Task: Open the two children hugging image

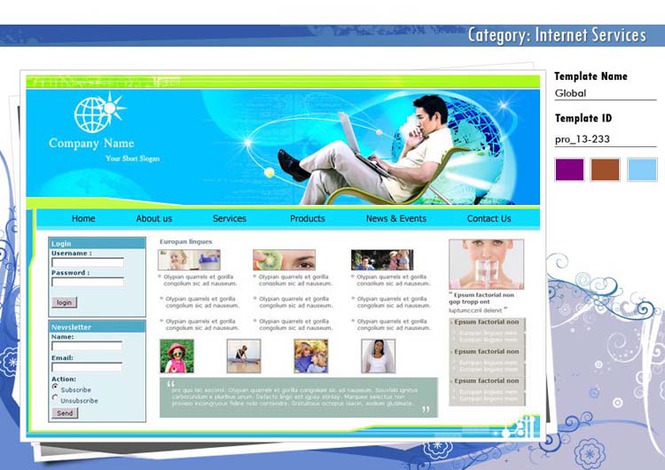Action: (x=310, y=356)
